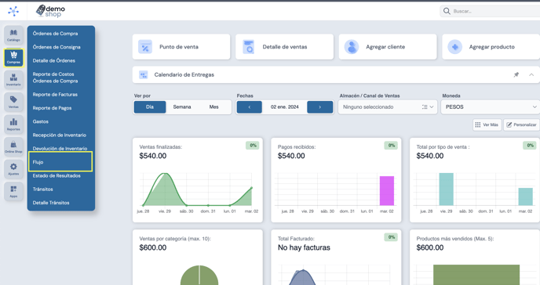Click the Detalle de ventas shortcut card
This screenshot has width=540, height=285.
point(284,47)
